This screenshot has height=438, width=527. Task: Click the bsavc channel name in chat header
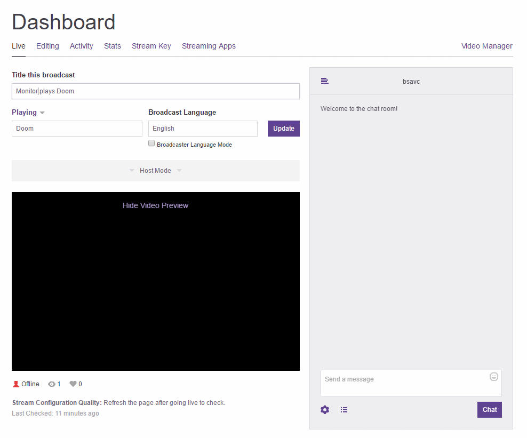tap(411, 81)
